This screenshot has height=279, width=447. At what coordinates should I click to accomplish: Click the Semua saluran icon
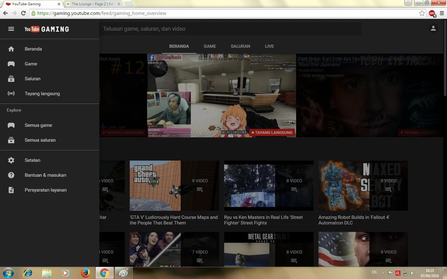pyautogui.click(x=11, y=140)
